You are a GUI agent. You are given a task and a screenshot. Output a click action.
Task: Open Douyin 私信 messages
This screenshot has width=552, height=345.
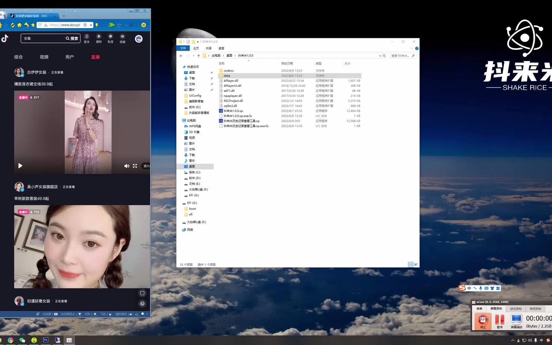pos(111,38)
